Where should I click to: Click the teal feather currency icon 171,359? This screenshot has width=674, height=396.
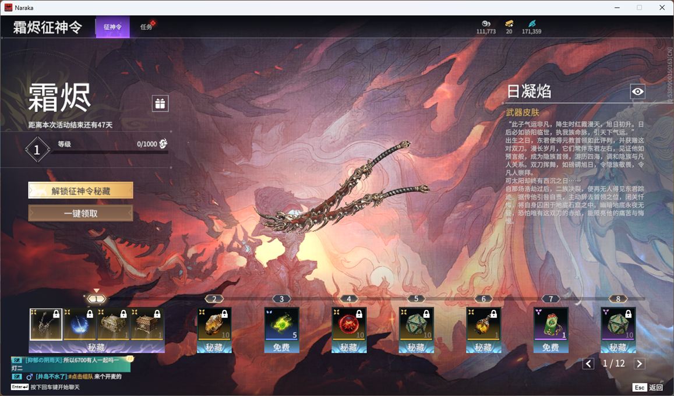pos(532,24)
